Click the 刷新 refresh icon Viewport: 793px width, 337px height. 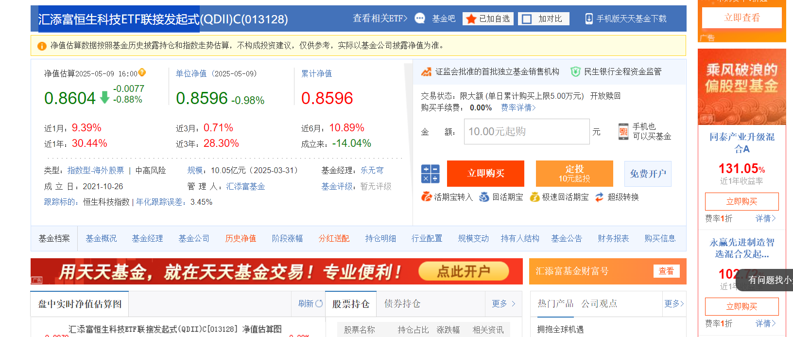(319, 303)
